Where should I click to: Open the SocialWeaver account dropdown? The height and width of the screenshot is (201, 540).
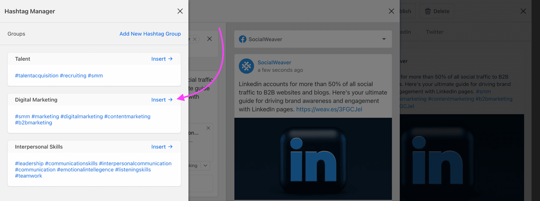tap(313, 39)
